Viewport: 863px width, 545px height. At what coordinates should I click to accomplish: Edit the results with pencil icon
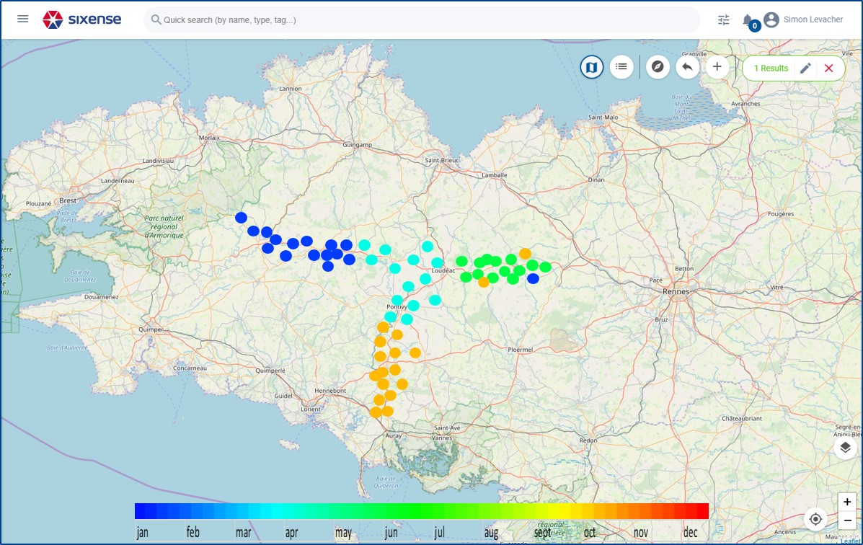[805, 68]
